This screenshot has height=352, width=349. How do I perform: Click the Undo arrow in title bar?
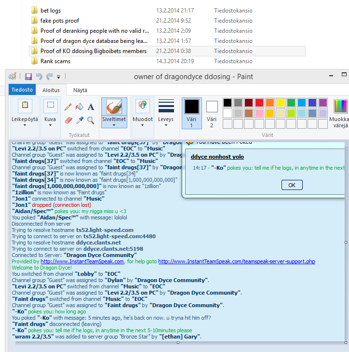click(x=39, y=77)
